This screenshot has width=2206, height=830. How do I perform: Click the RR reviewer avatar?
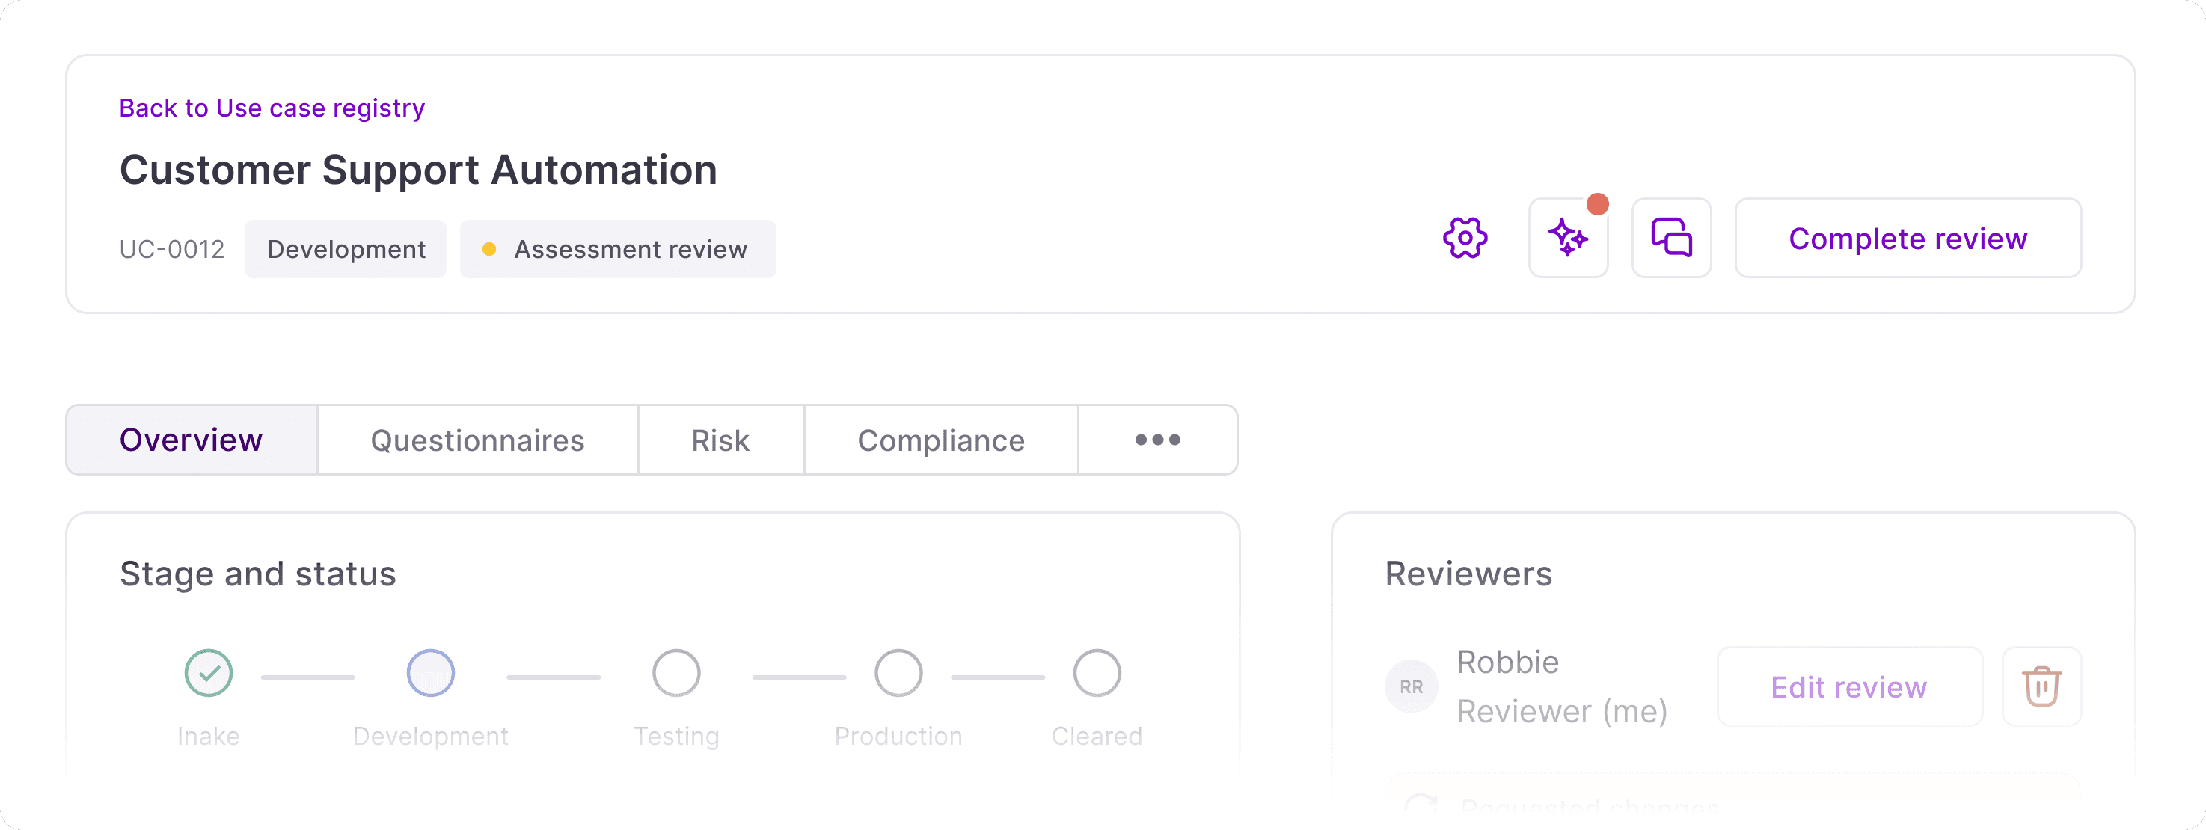click(1410, 686)
